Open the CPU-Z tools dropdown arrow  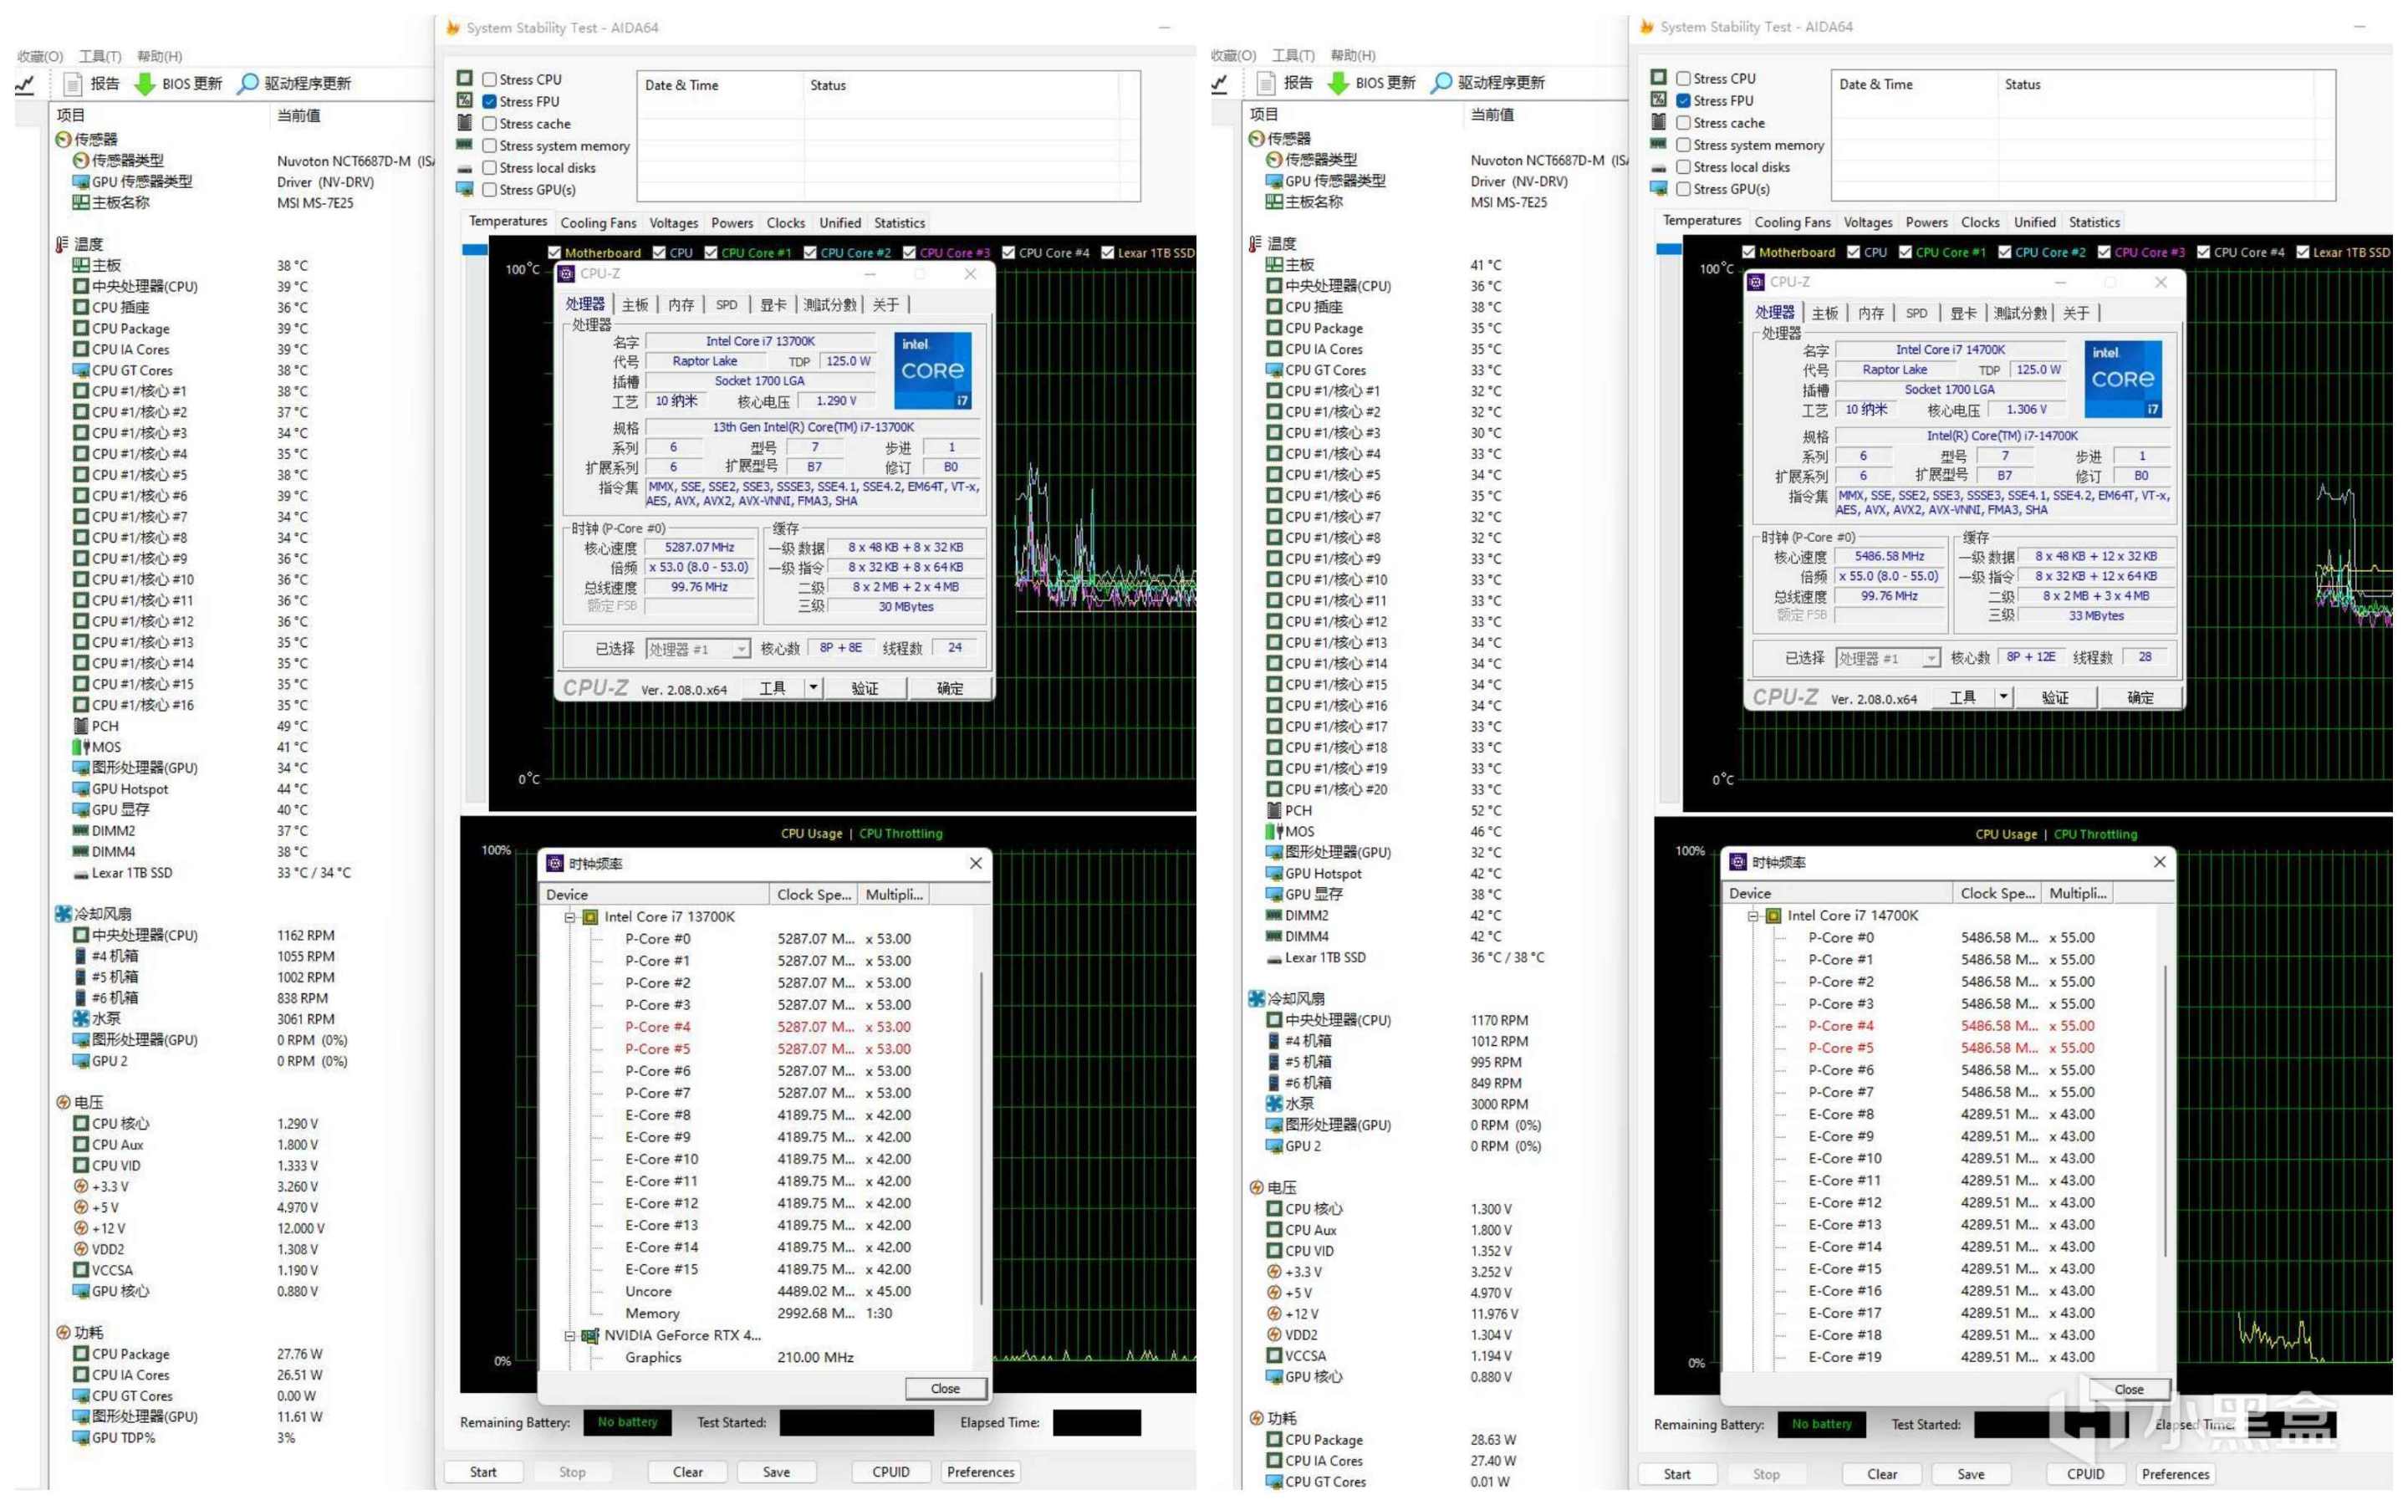(x=813, y=688)
